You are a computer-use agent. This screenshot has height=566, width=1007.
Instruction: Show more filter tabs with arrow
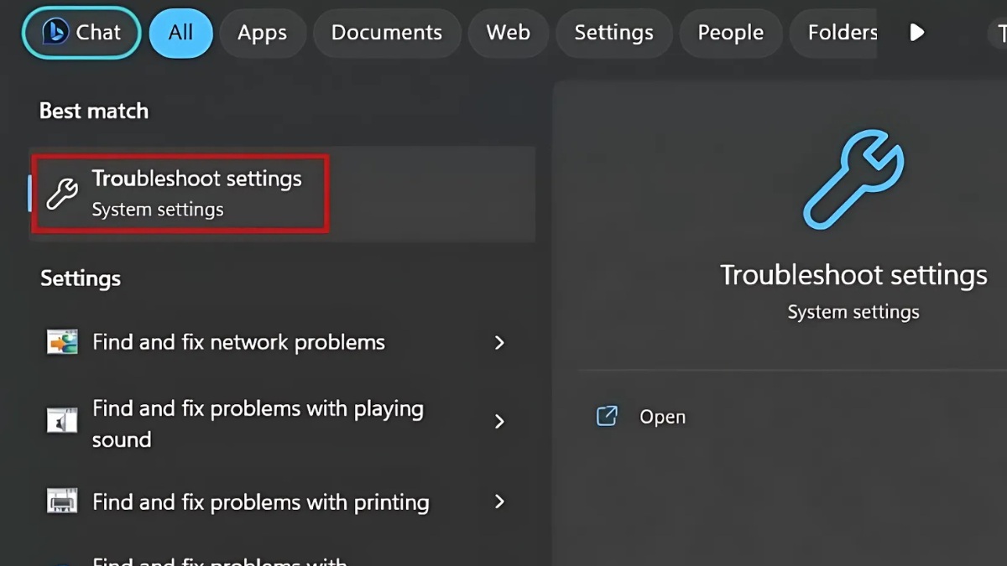[917, 33]
